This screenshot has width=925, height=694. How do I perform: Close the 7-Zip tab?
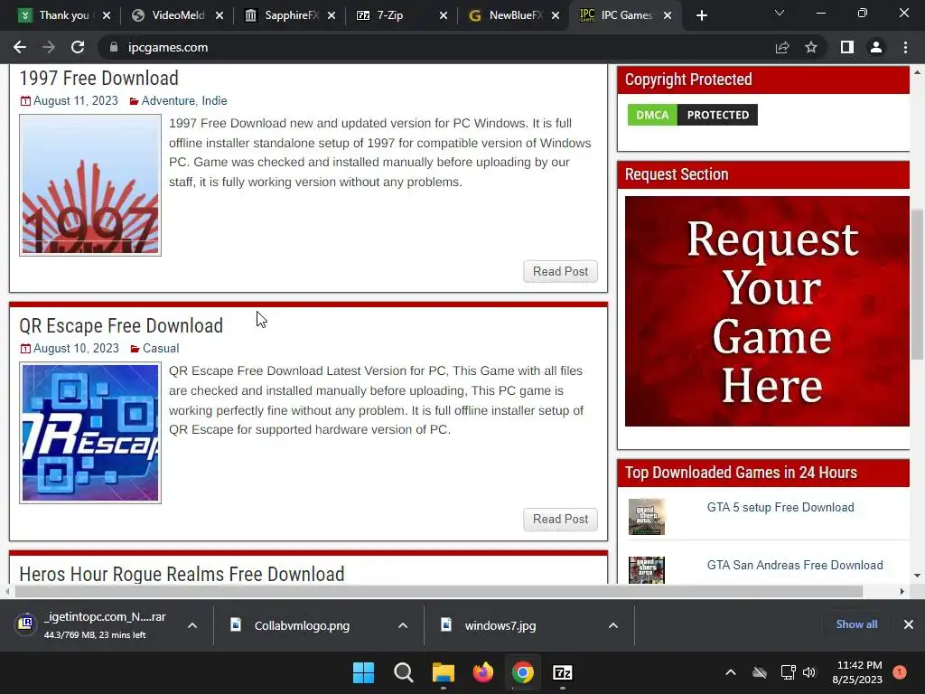click(x=443, y=15)
